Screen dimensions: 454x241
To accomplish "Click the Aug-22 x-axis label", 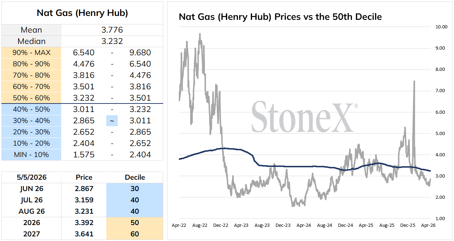I will click(199, 225).
